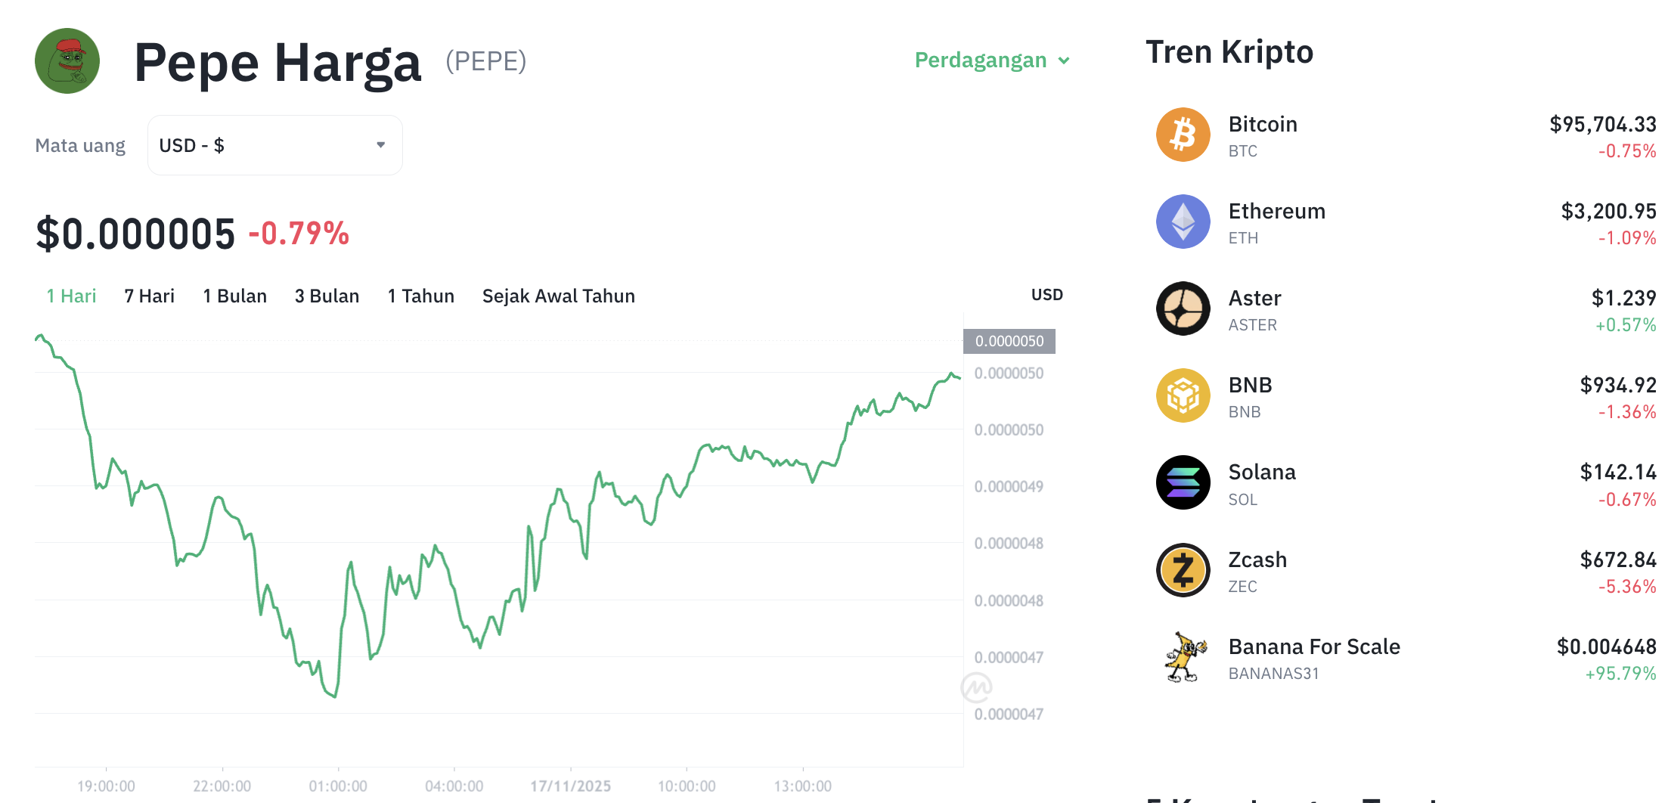Click the BNB hexagon logo
The image size is (1668, 803).
(x=1183, y=395)
